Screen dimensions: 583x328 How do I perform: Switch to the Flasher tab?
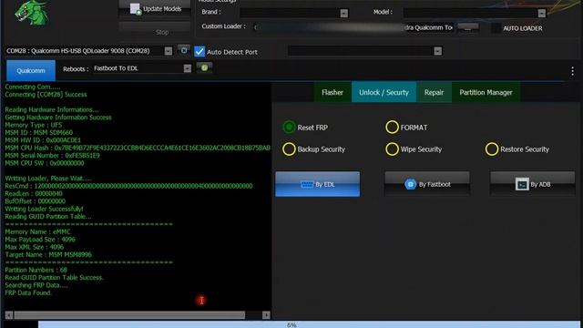pyautogui.click(x=332, y=92)
